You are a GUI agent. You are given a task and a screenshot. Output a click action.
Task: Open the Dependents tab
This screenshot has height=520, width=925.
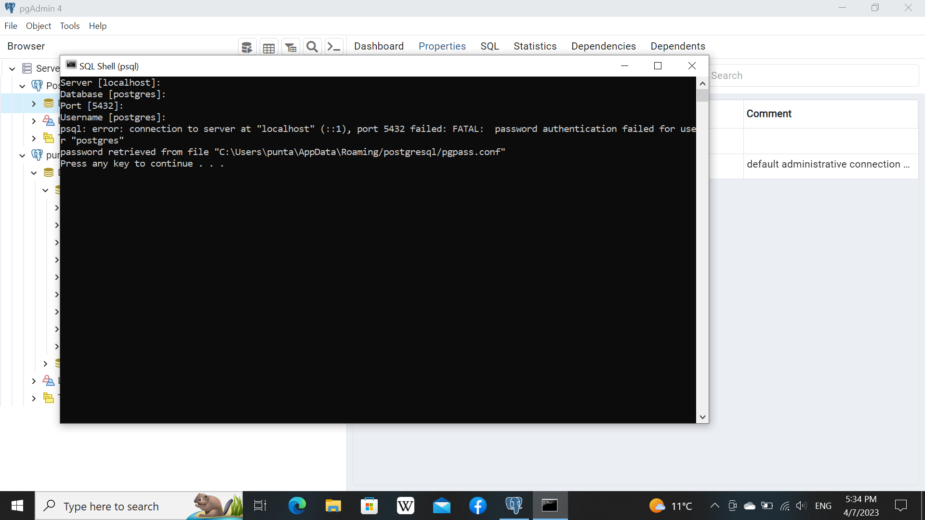pos(677,46)
